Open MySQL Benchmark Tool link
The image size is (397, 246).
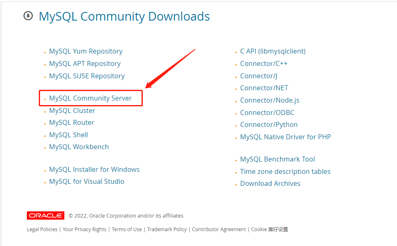point(277,159)
